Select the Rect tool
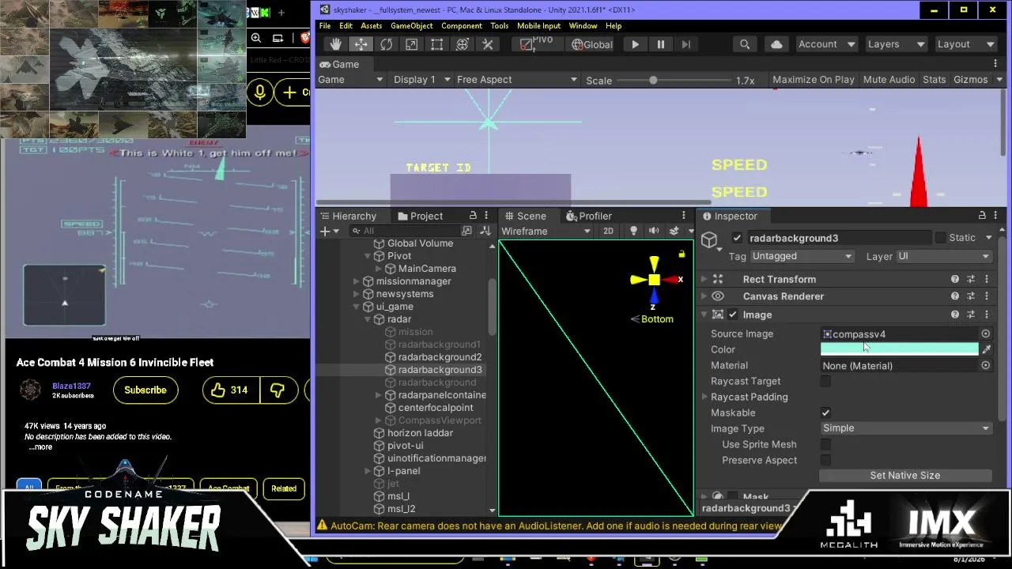 tap(436, 44)
